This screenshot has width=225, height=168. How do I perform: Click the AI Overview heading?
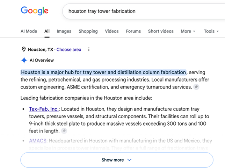click(x=42, y=60)
